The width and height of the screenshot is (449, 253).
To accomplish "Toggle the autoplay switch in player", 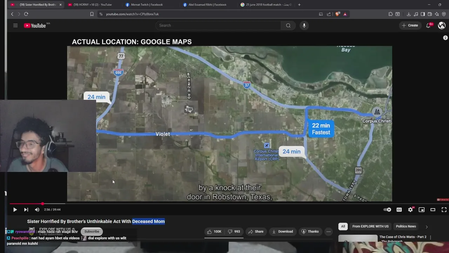I will tap(387, 209).
